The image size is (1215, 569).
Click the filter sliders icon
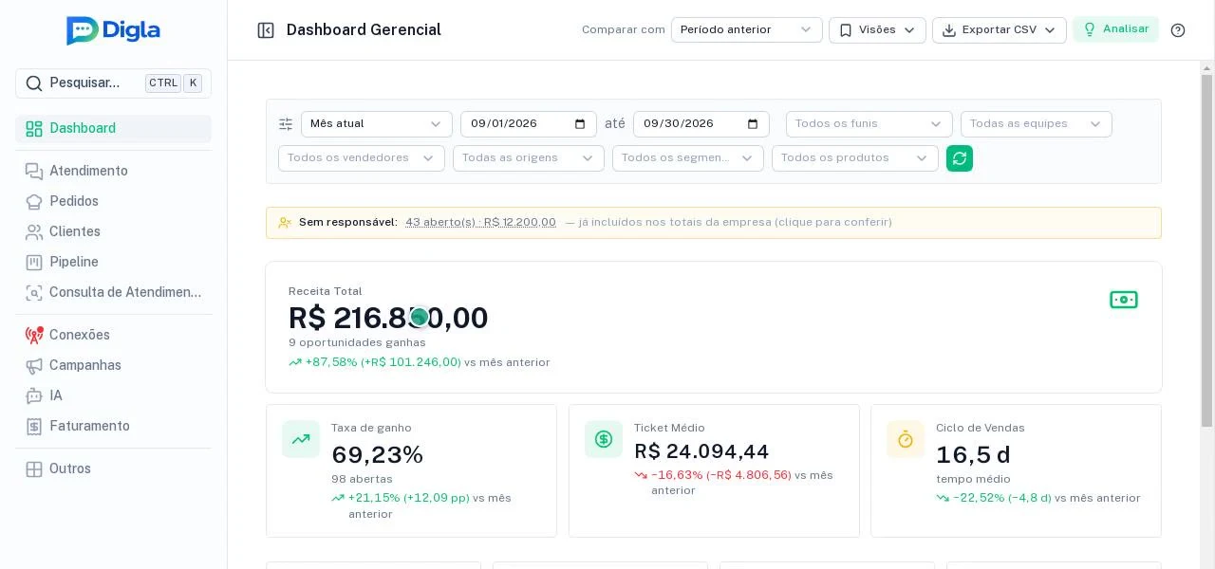point(286,124)
